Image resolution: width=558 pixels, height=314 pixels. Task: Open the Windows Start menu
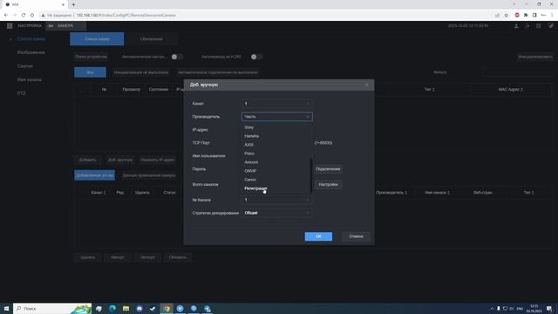6,308
